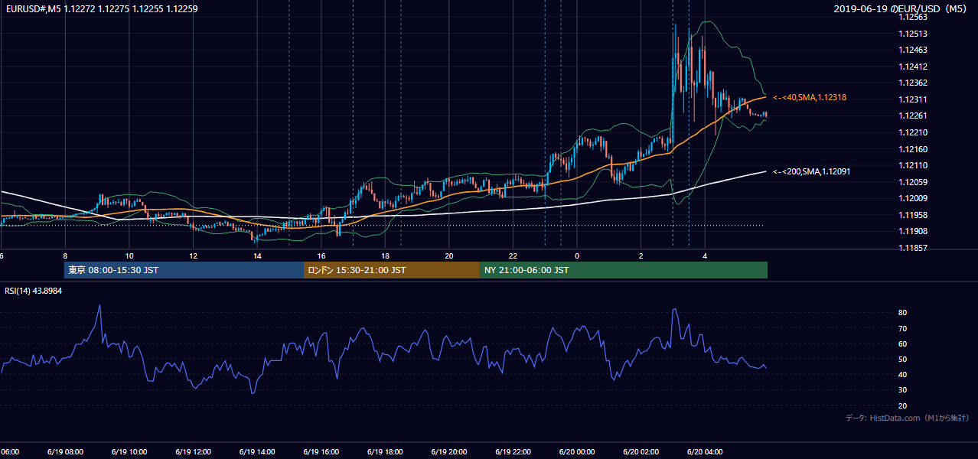Click RSI axis level 70
The image size is (978, 459).
pyautogui.click(x=903, y=328)
